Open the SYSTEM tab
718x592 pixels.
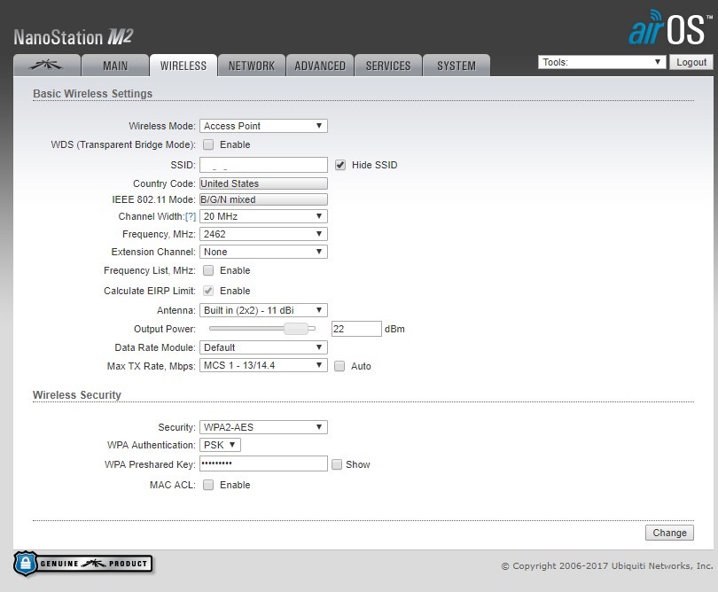tap(457, 66)
